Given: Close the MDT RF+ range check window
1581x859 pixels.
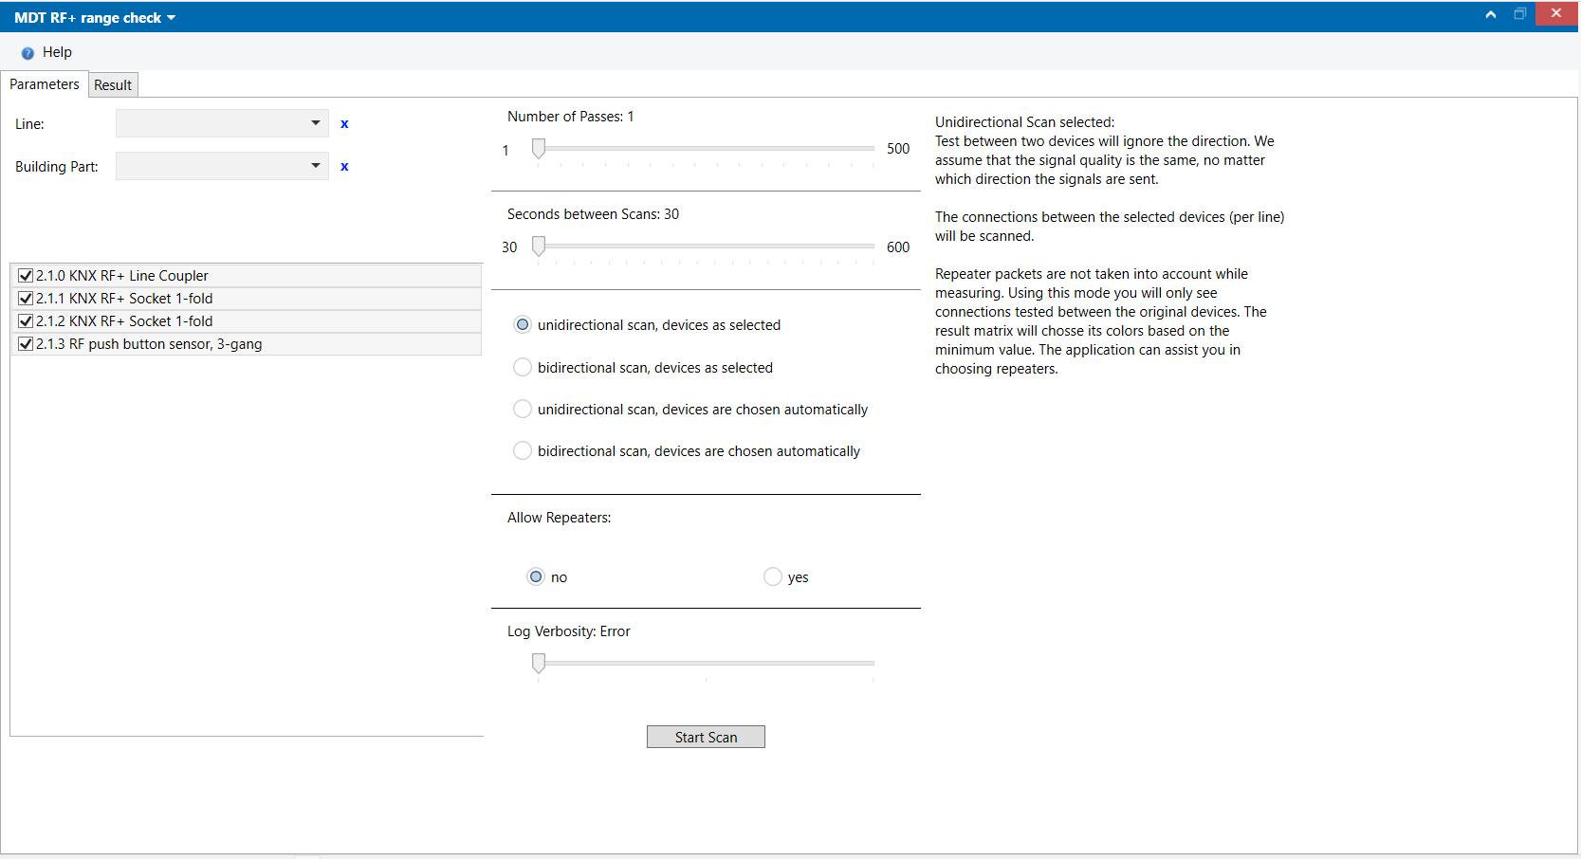Looking at the screenshot, I should pos(1556,13).
